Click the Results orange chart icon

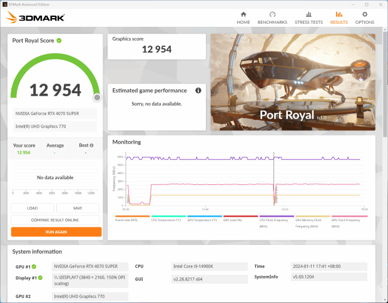click(x=339, y=14)
